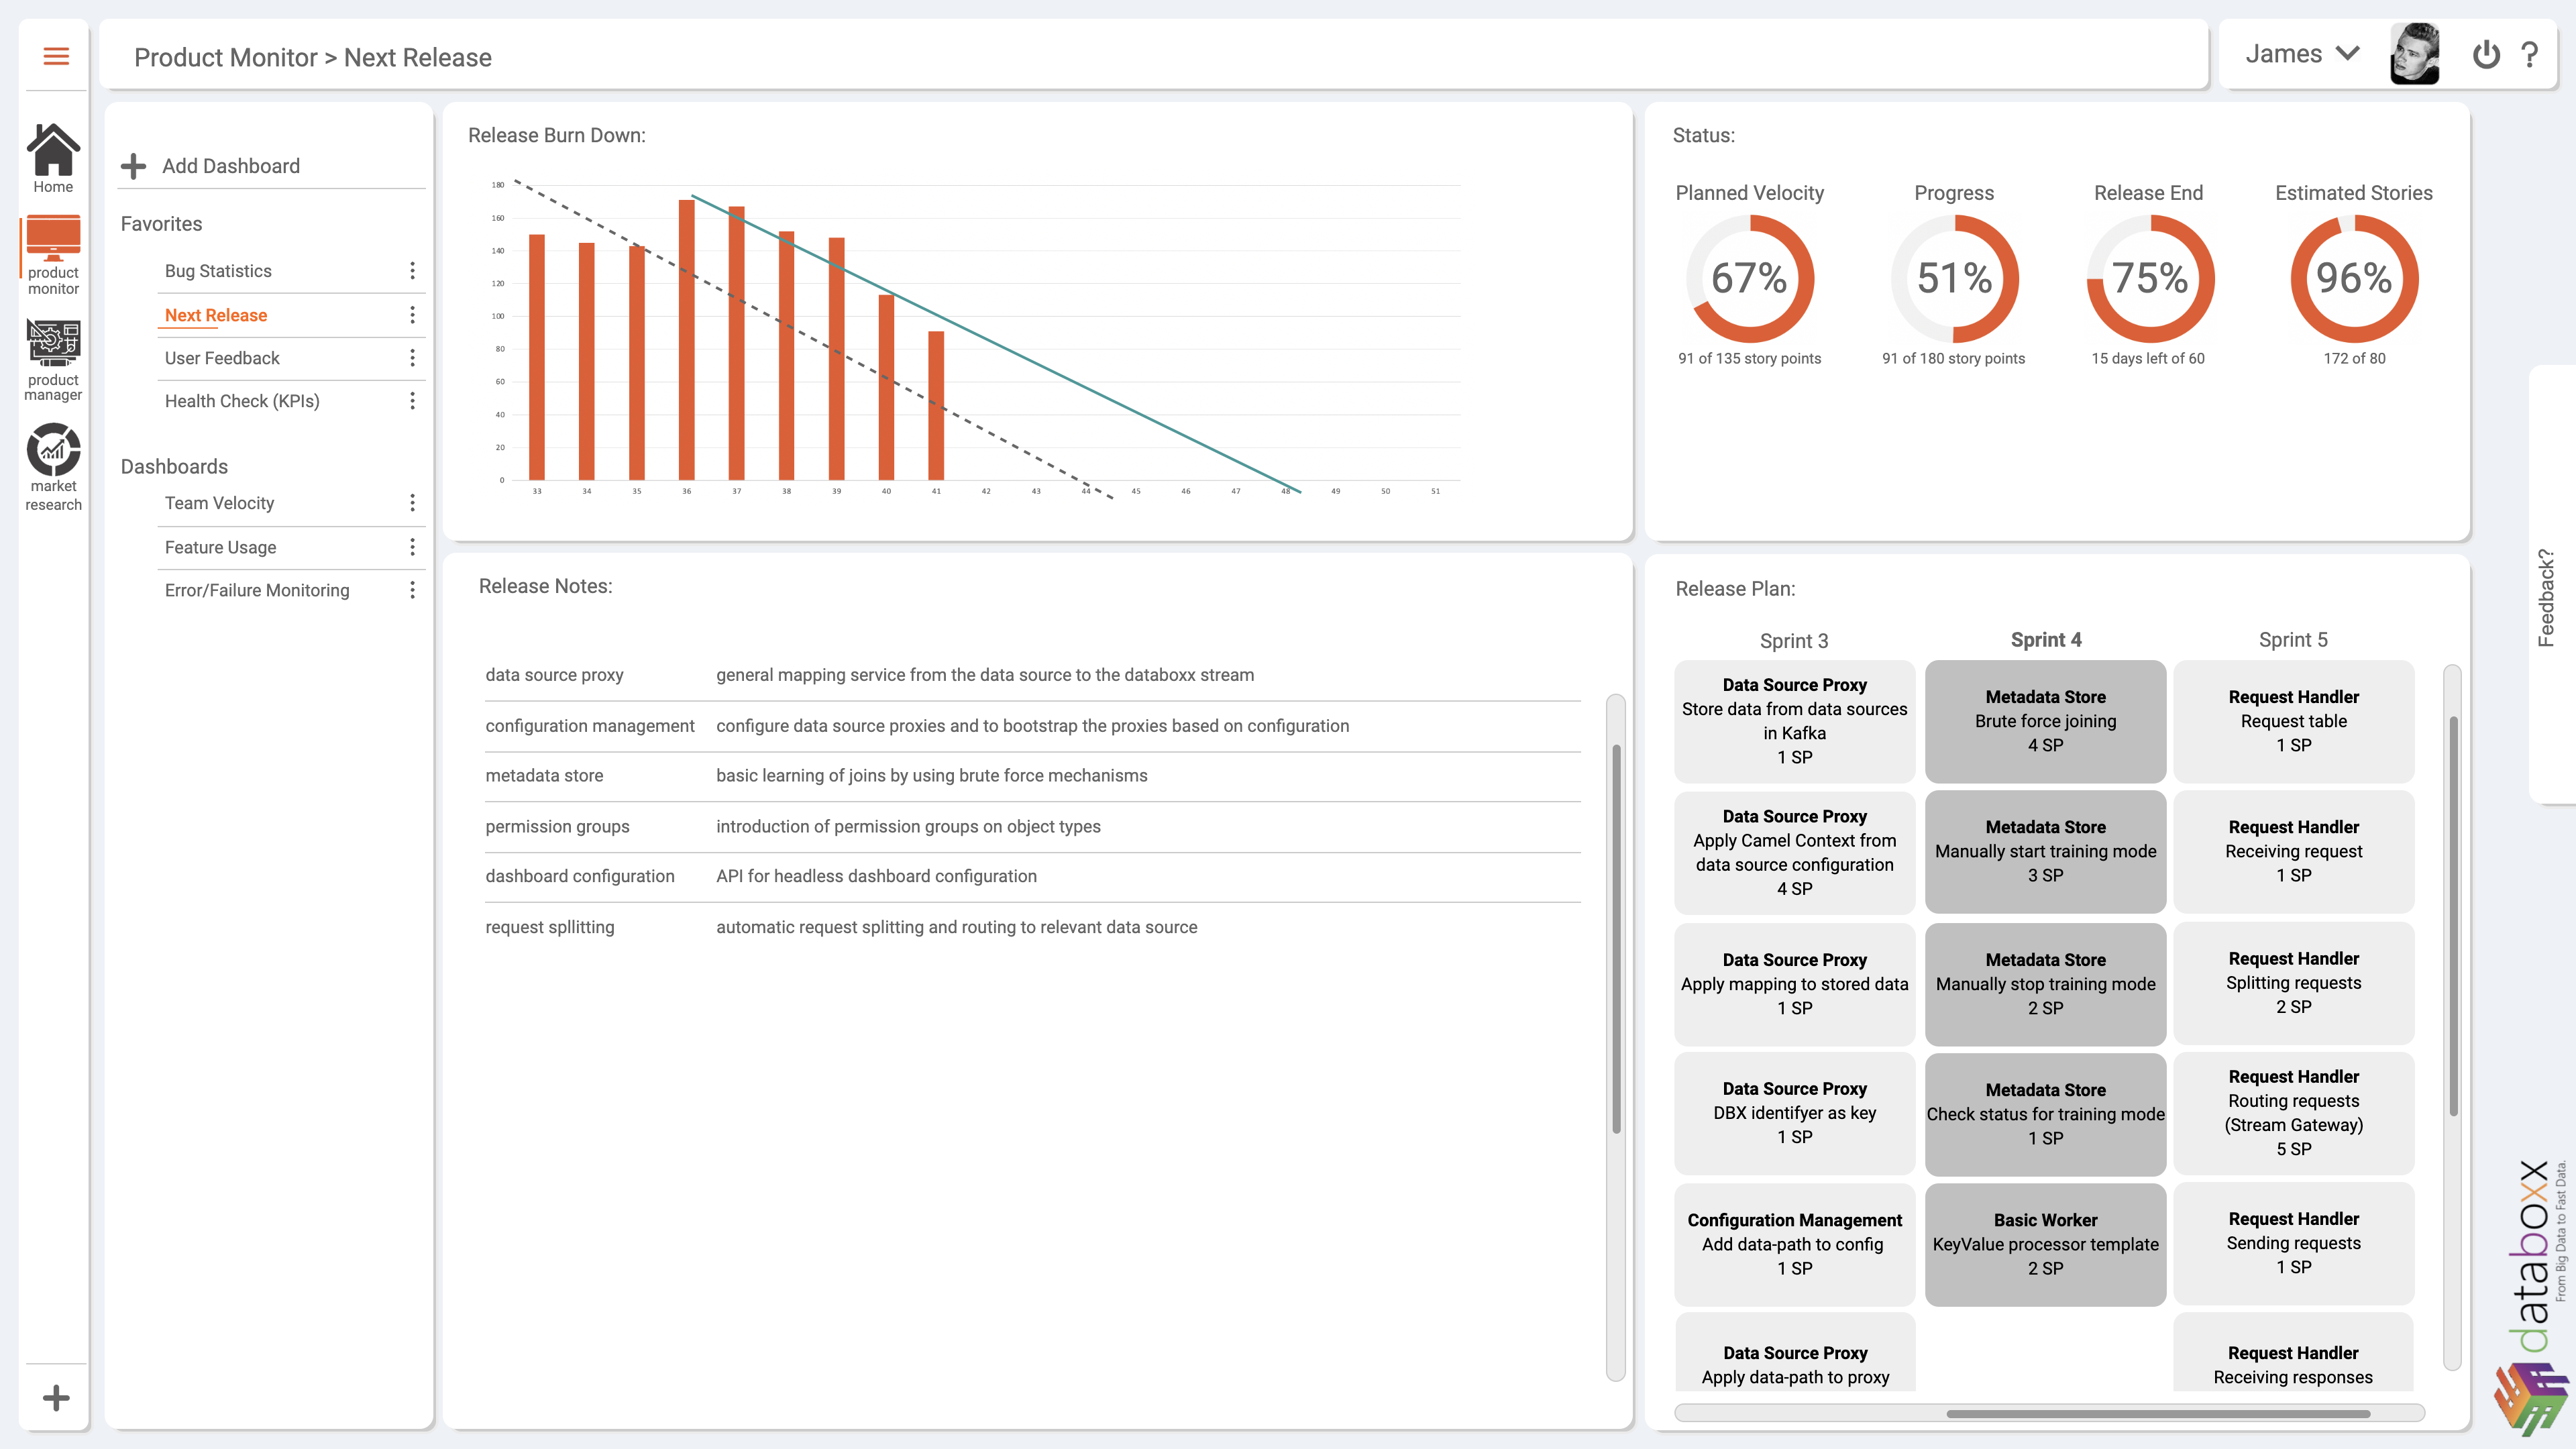Click the plus icon next to Add Dashboard
2576x1449 pixels.
point(133,165)
